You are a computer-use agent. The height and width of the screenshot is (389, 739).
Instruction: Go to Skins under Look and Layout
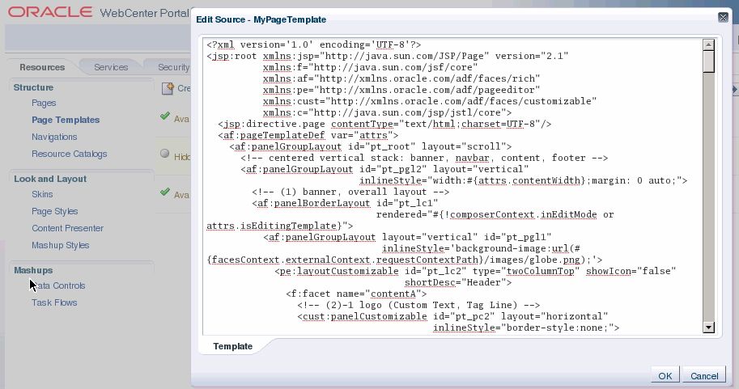pyautogui.click(x=42, y=194)
